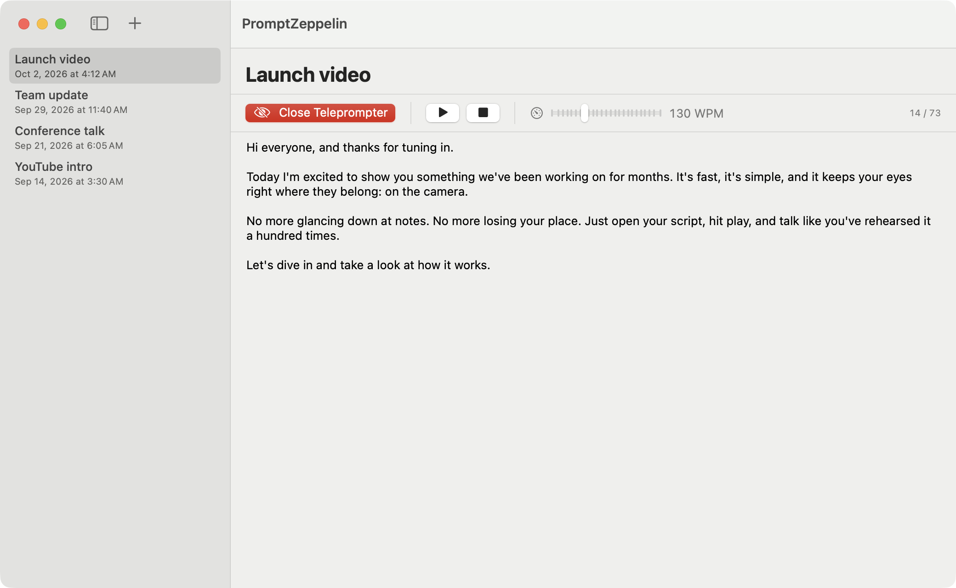The height and width of the screenshot is (588, 956).
Task: Click the PromptZeppelin window title
Action: [294, 23]
